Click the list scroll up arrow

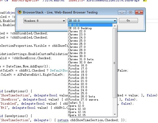coord(115,26)
